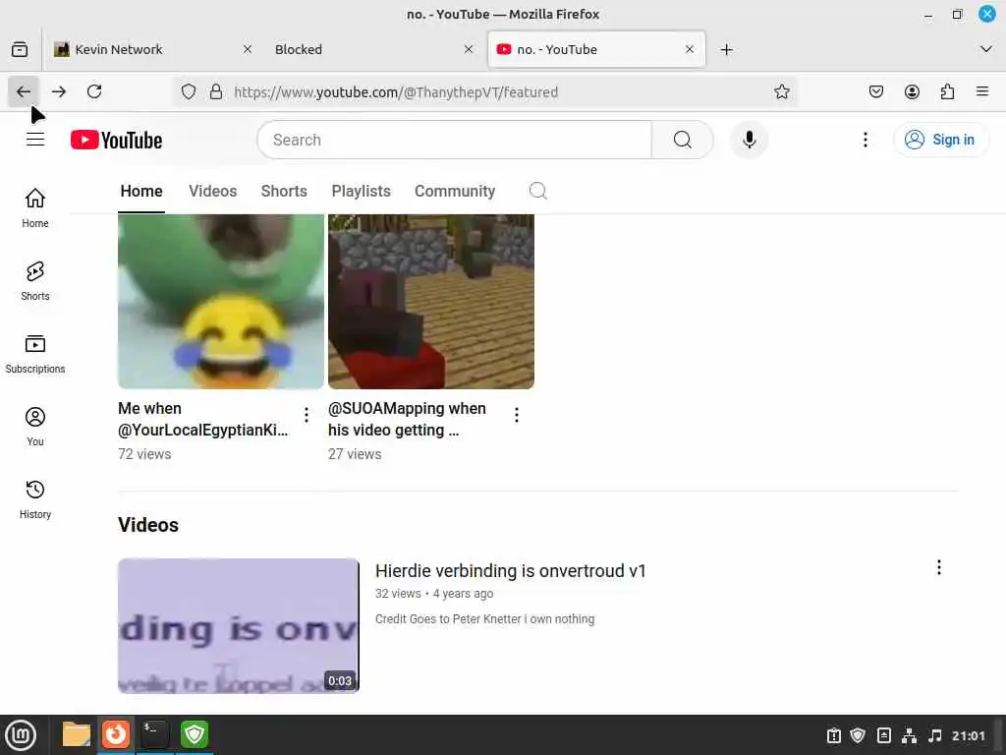Open the green shield taskbar app

[195, 734]
